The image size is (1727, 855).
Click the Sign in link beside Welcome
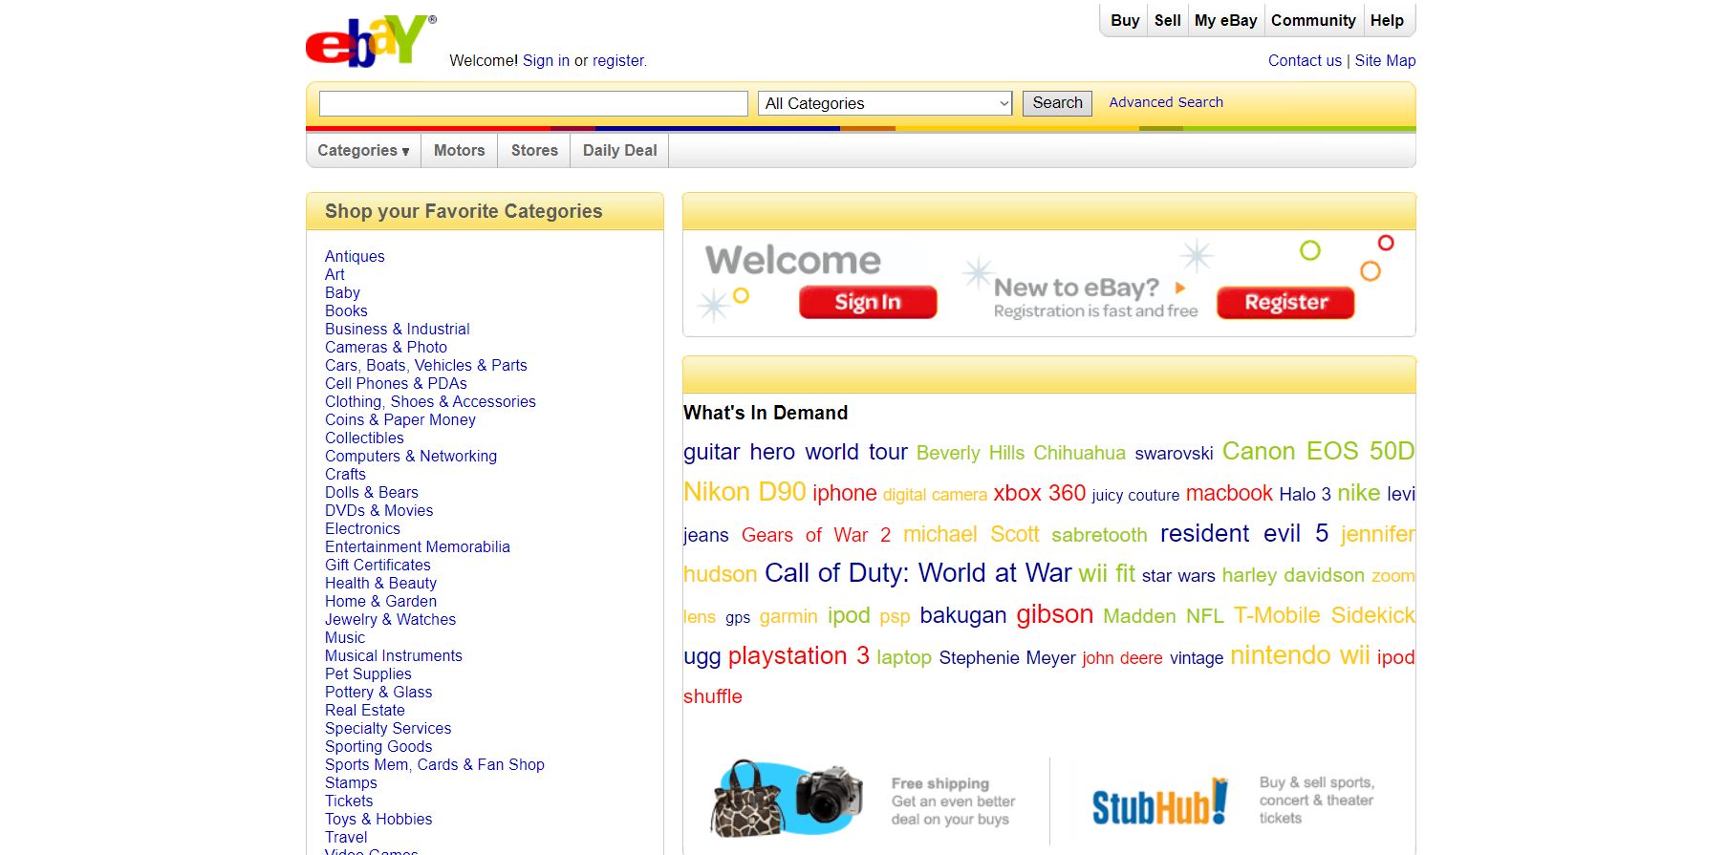point(546,60)
